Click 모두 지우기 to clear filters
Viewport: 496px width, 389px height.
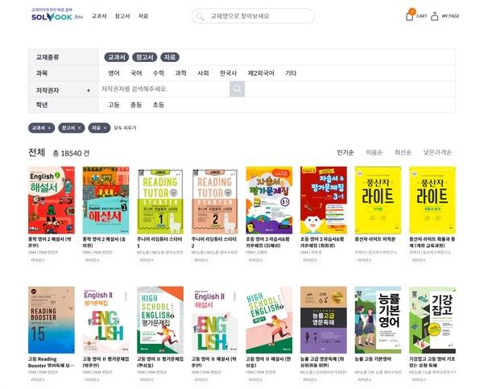(125, 128)
